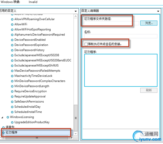Click gear icon beside DevicePasswordEnabled
163x144 pixels.
[x=12, y=40]
